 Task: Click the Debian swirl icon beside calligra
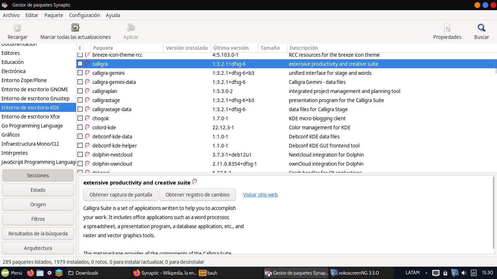click(x=87, y=64)
